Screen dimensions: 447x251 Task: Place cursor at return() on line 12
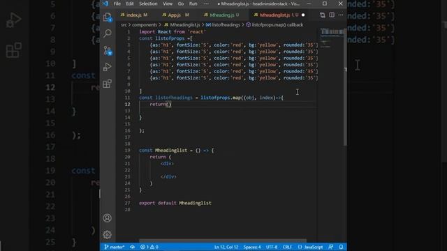coord(161,105)
